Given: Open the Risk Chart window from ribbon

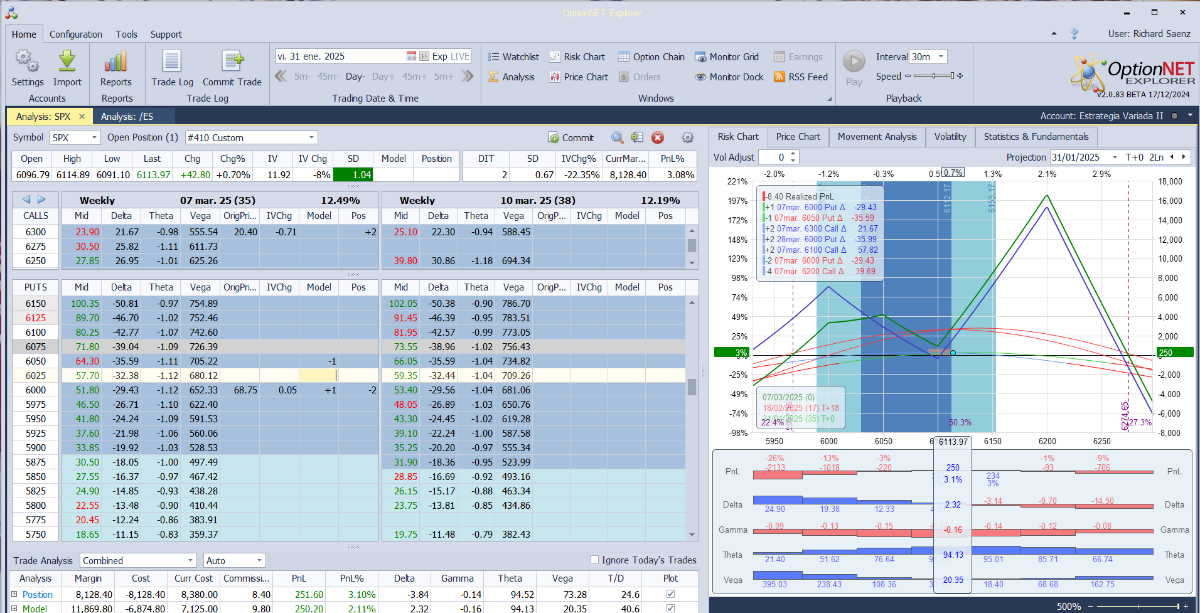Looking at the screenshot, I should tap(577, 57).
